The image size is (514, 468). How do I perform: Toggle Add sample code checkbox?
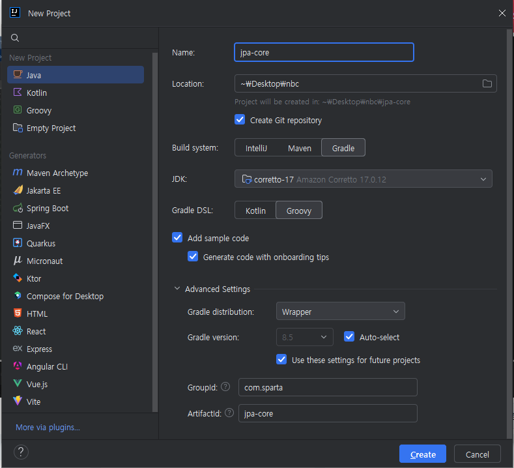[177, 237]
